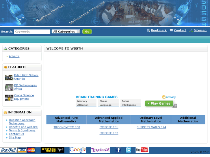The height and width of the screenshot is (157, 210).
Task: Open the Contact link in header
Action: (180, 30)
